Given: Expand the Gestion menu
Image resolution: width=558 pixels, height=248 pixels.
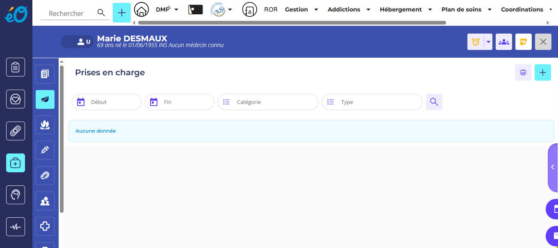Looking at the screenshot, I should (301, 9).
